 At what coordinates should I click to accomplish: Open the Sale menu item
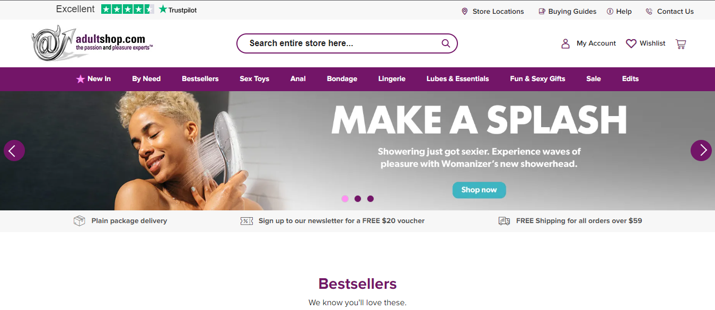[594, 78]
